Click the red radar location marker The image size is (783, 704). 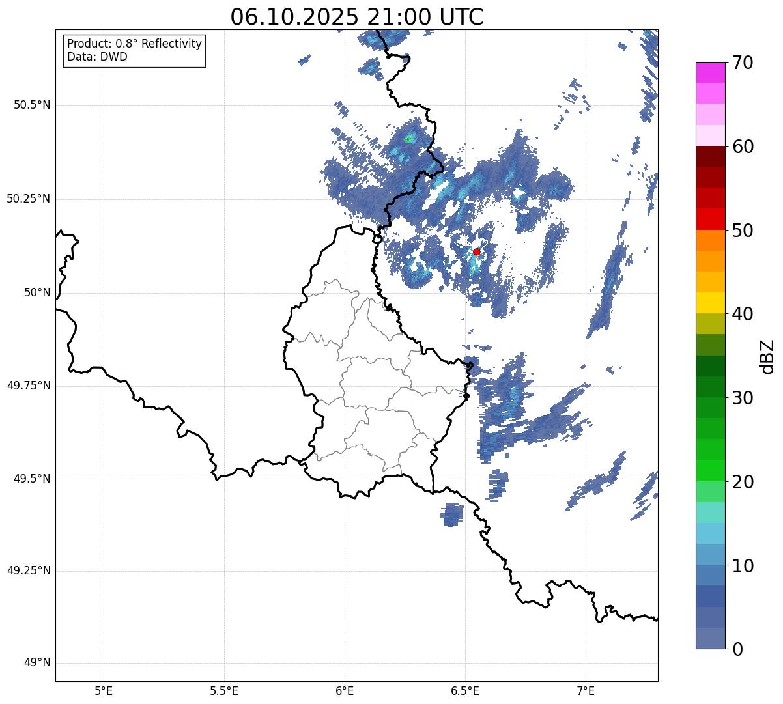(477, 251)
